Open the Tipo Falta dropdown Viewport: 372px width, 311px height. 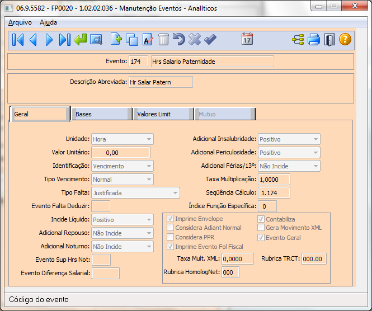135,192
